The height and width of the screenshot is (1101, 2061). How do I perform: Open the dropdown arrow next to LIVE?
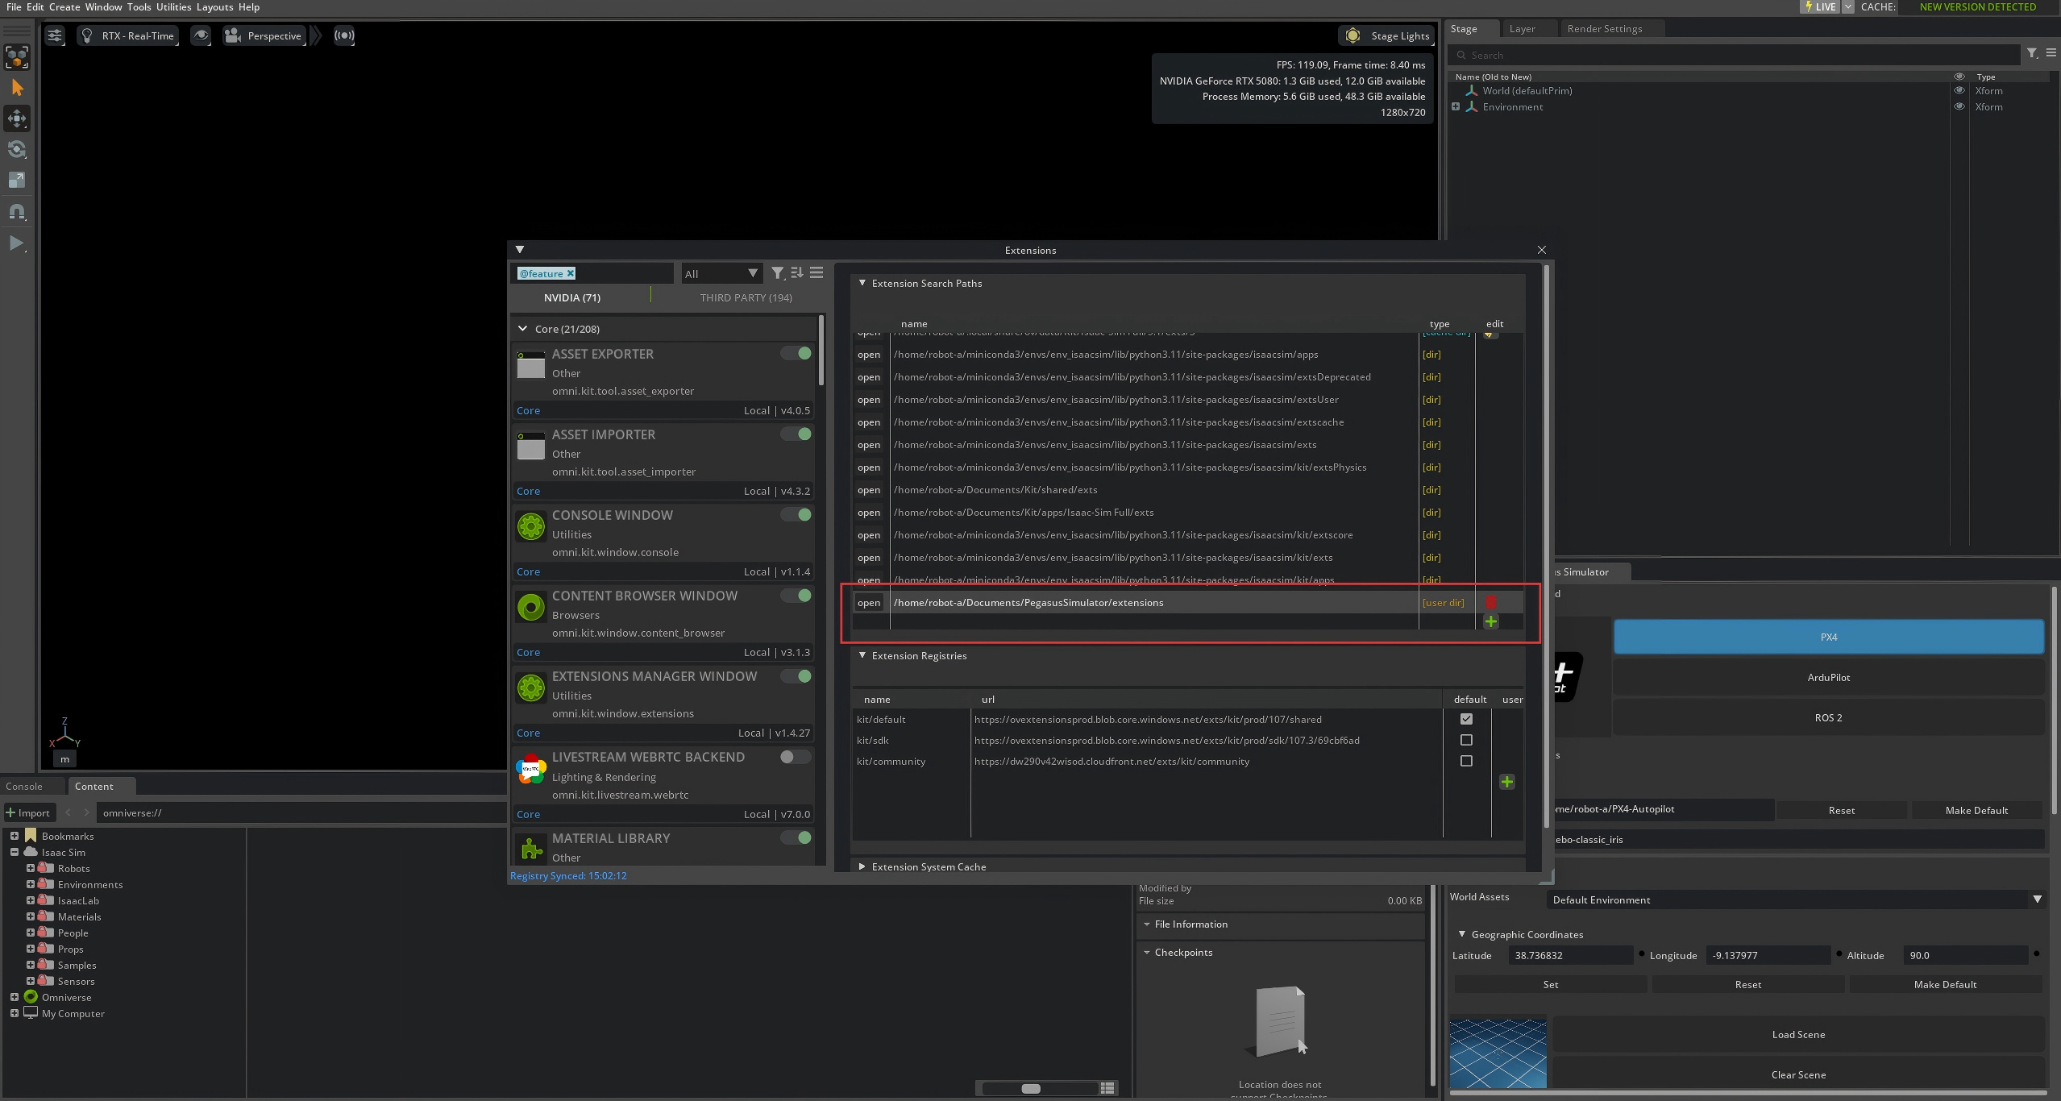[x=1848, y=6]
